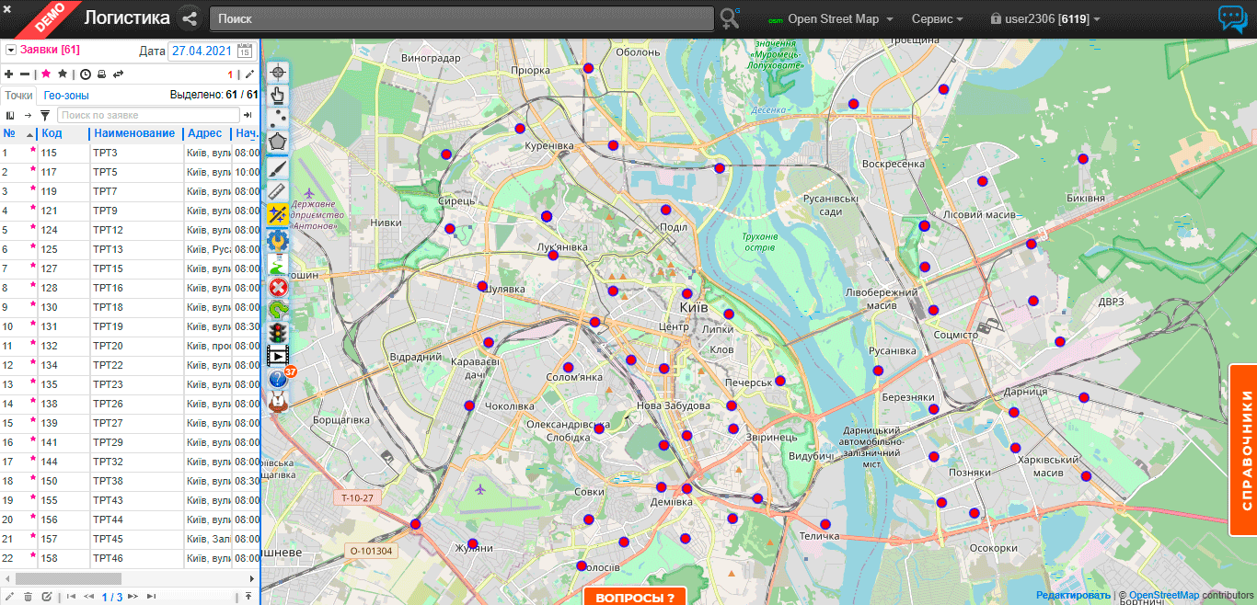The height and width of the screenshot is (605, 1257).
Task: Click the polygon geo-zone drawing tool
Action: click(277, 143)
